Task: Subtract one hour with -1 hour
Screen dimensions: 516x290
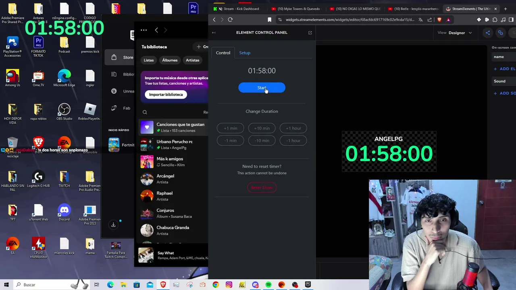Action: (x=293, y=141)
